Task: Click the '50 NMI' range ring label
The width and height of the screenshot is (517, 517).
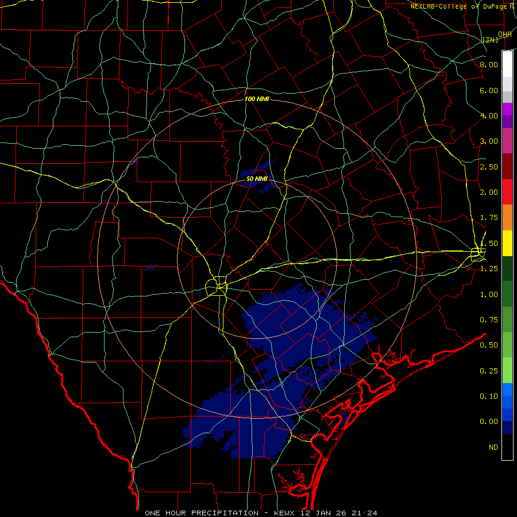Action: [257, 179]
